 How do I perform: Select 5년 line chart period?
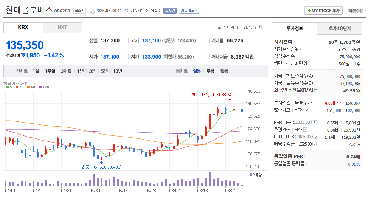click(104, 71)
